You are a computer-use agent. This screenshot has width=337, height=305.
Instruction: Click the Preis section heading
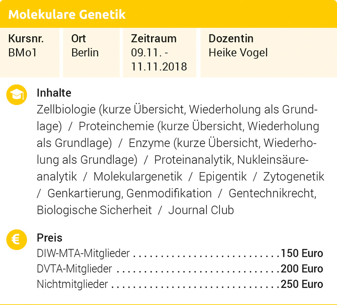pos(49,238)
